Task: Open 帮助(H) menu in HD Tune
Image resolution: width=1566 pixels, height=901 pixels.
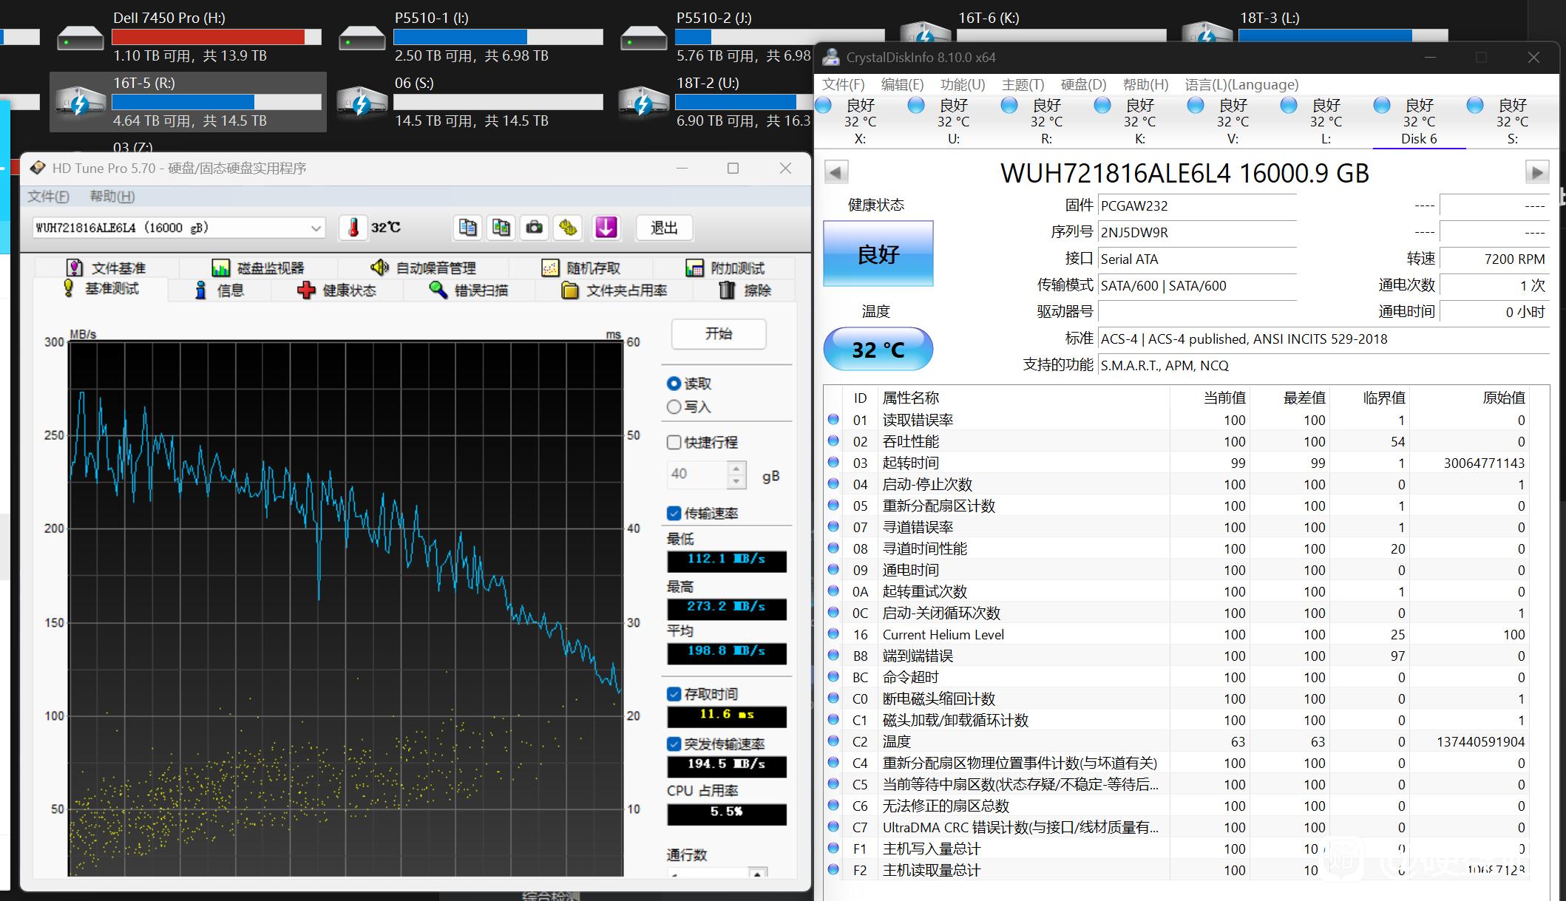Action: [x=112, y=197]
